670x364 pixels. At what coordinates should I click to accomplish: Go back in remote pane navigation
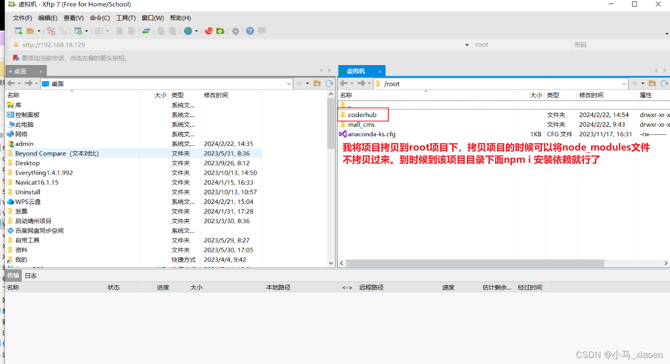point(344,83)
